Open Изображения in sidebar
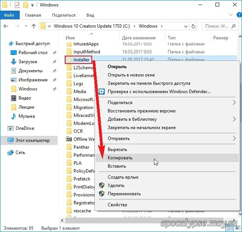242x232 pixels. pos(33,80)
